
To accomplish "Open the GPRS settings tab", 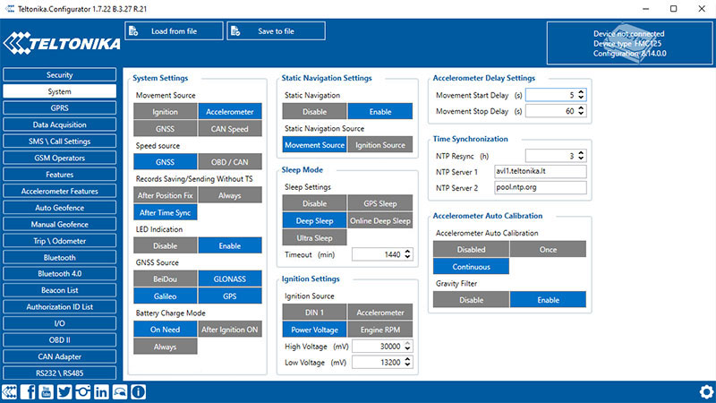I will (x=59, y=107).
